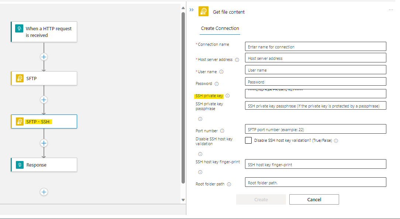Insert a step below the SFTP action

click(44, 99)
